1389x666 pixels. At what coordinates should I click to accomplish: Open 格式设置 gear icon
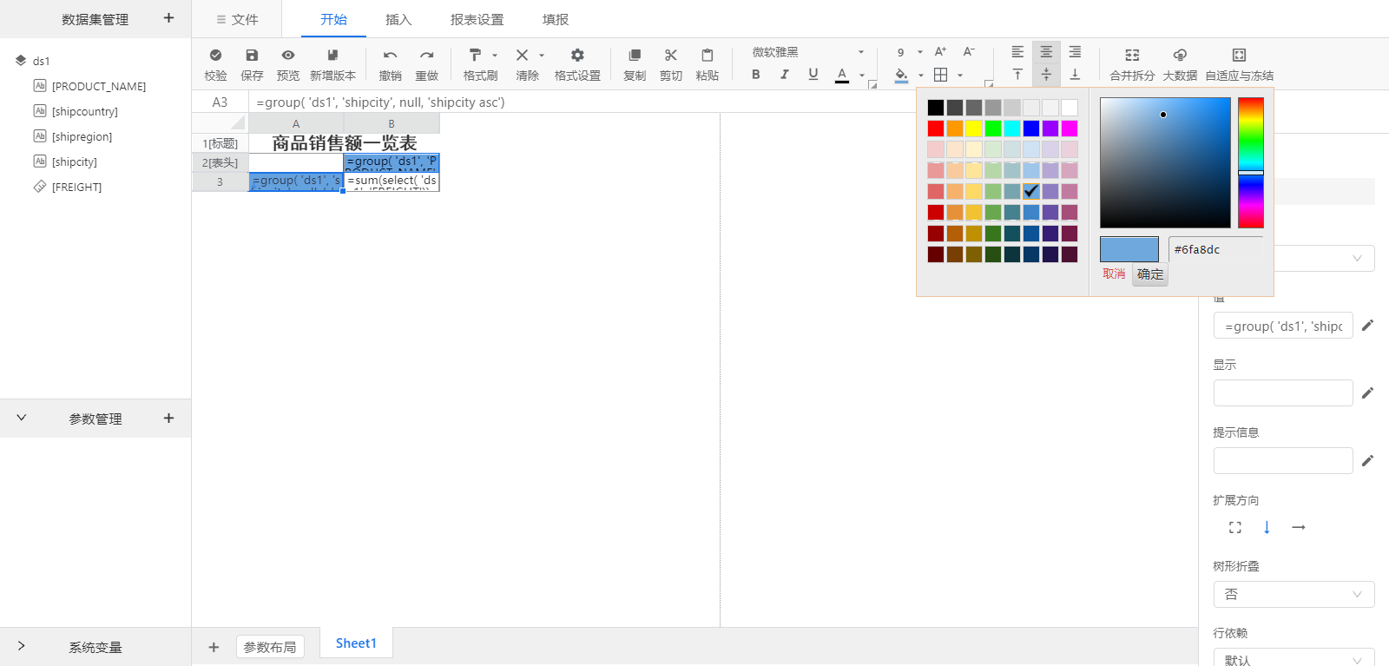click(x=577, y=56)
